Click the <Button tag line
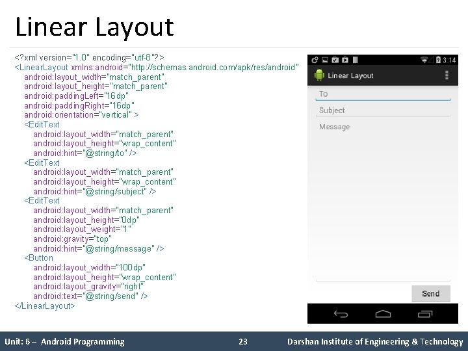The image size is (468, 351). click(39, 257)
